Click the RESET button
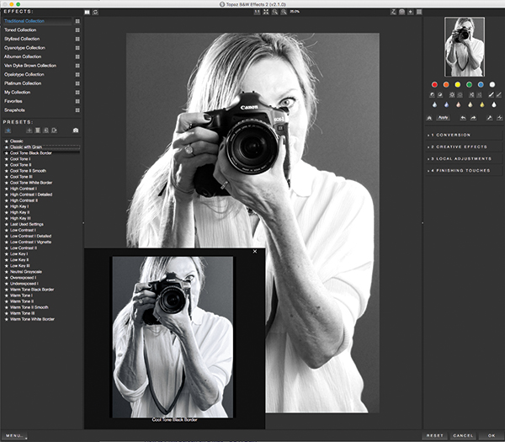 pos(434,435)
